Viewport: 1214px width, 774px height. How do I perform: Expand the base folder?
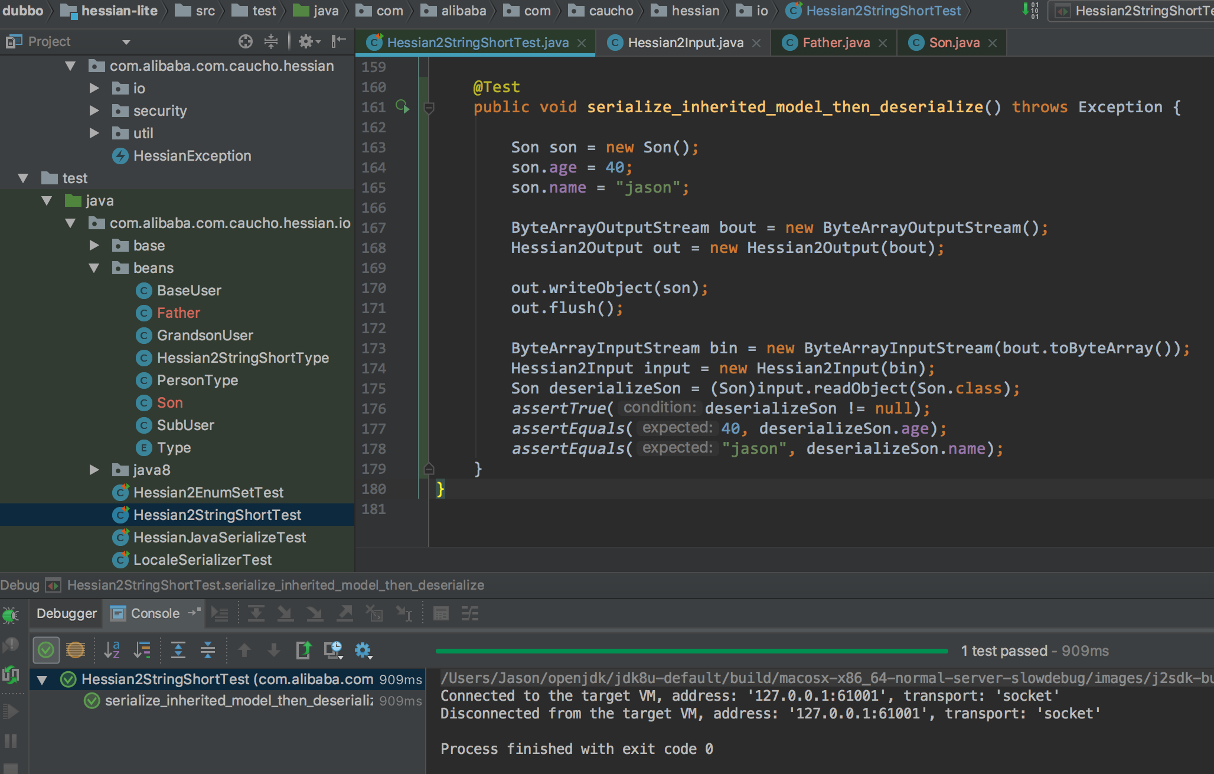(94, 245)
